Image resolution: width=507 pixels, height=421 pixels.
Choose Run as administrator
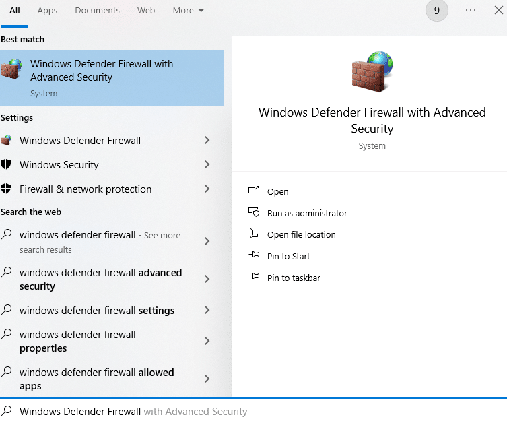tap(307, 214)
